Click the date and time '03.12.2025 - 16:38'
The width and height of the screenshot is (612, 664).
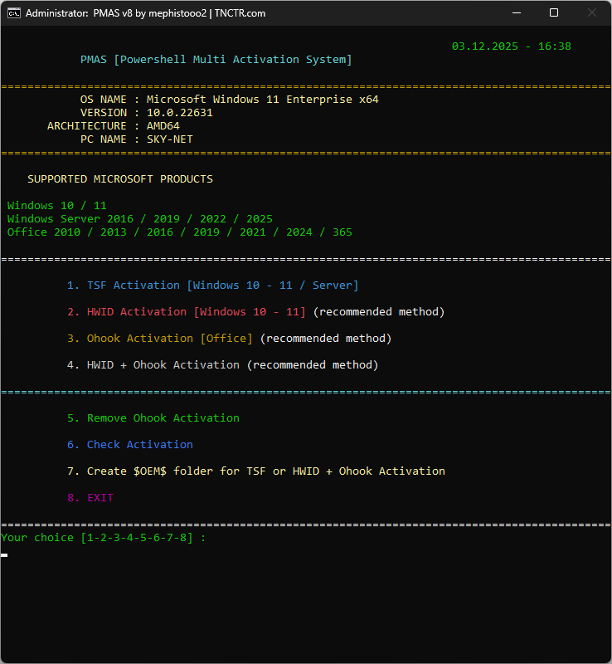pos(512,46)
